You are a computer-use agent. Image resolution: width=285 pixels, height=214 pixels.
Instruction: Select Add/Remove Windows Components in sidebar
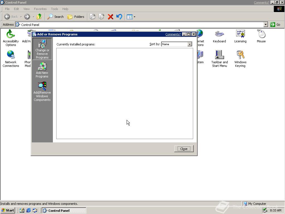click(x=42, y=91)
